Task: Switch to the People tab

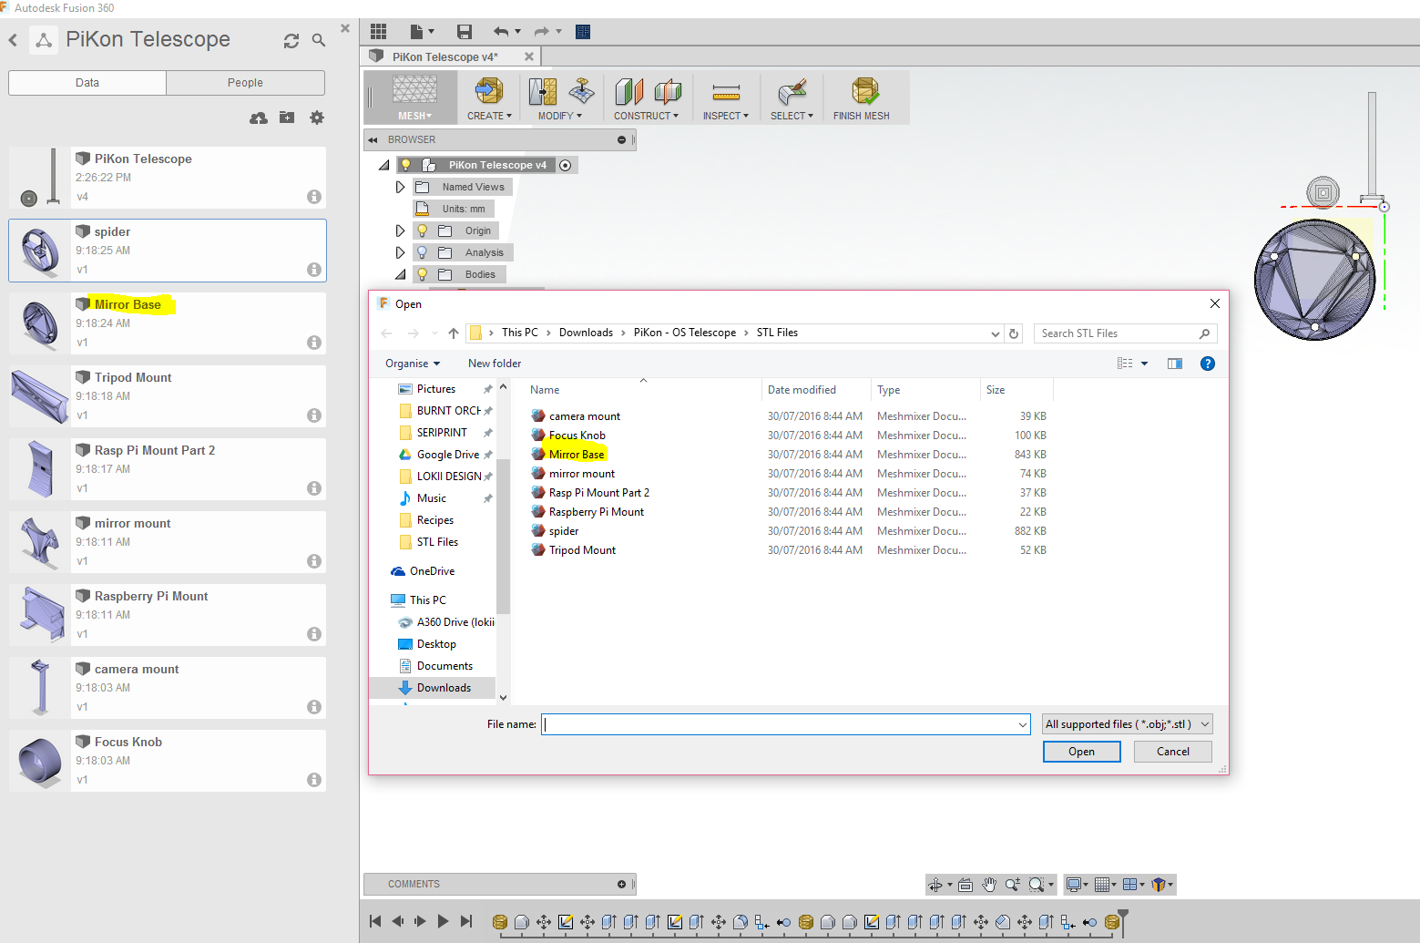Action: click(245, 82)
